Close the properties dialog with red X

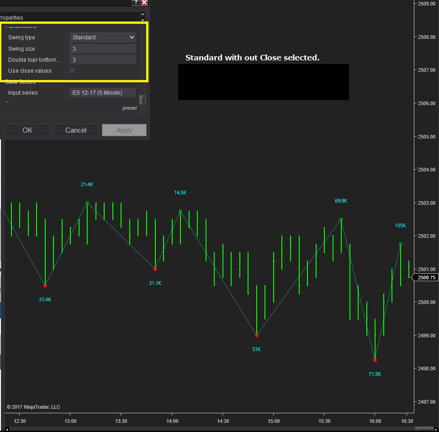(x=144, y=3)
